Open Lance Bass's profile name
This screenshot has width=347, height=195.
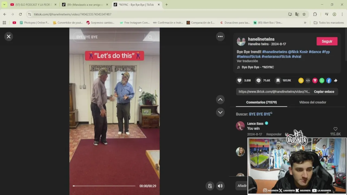click(x=255, y=123)
